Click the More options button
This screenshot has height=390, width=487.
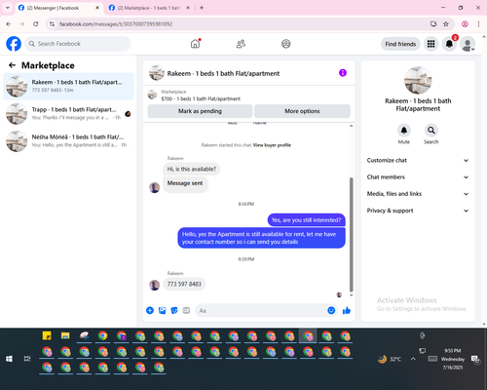tap(302, 111)
